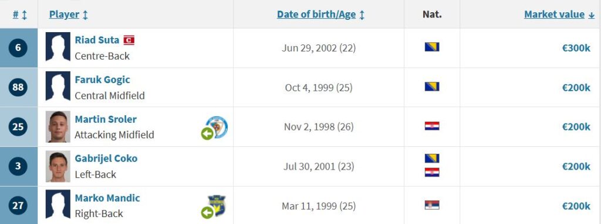This screenshot has height=224, width=601.
Task: Open Gabrijel Coko's player profile link
Action: pyautogui.click(x=106, y=158)
